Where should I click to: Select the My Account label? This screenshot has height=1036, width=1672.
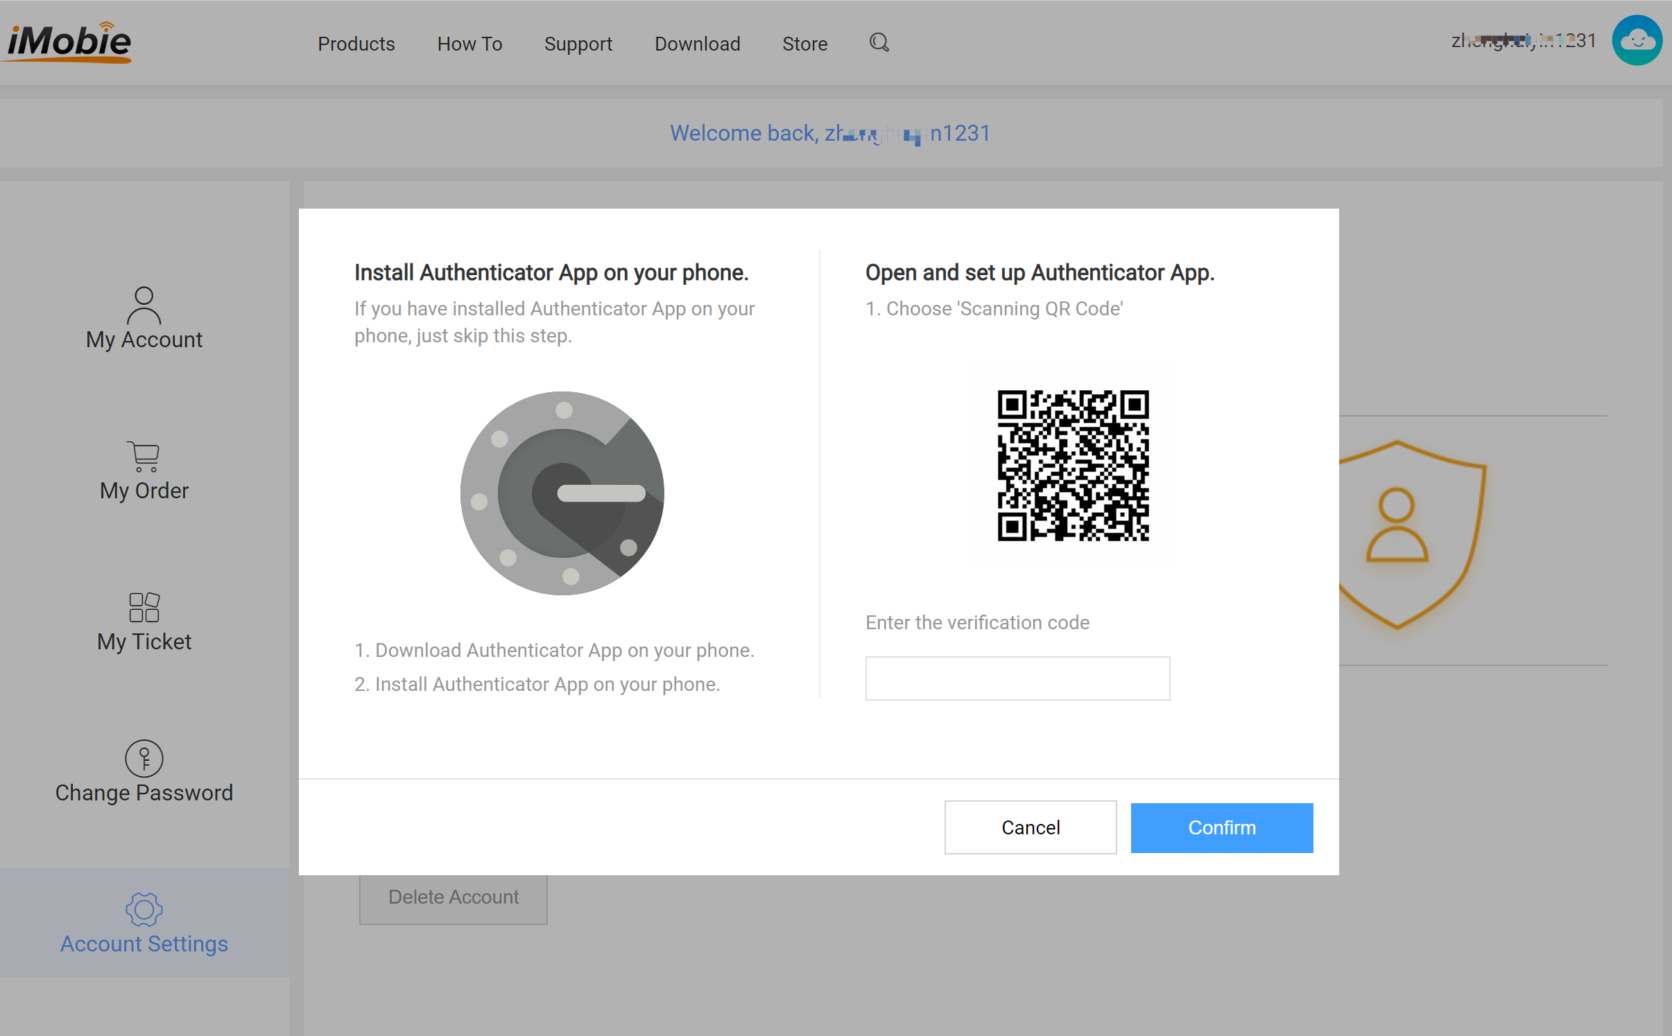click(144, 340)
